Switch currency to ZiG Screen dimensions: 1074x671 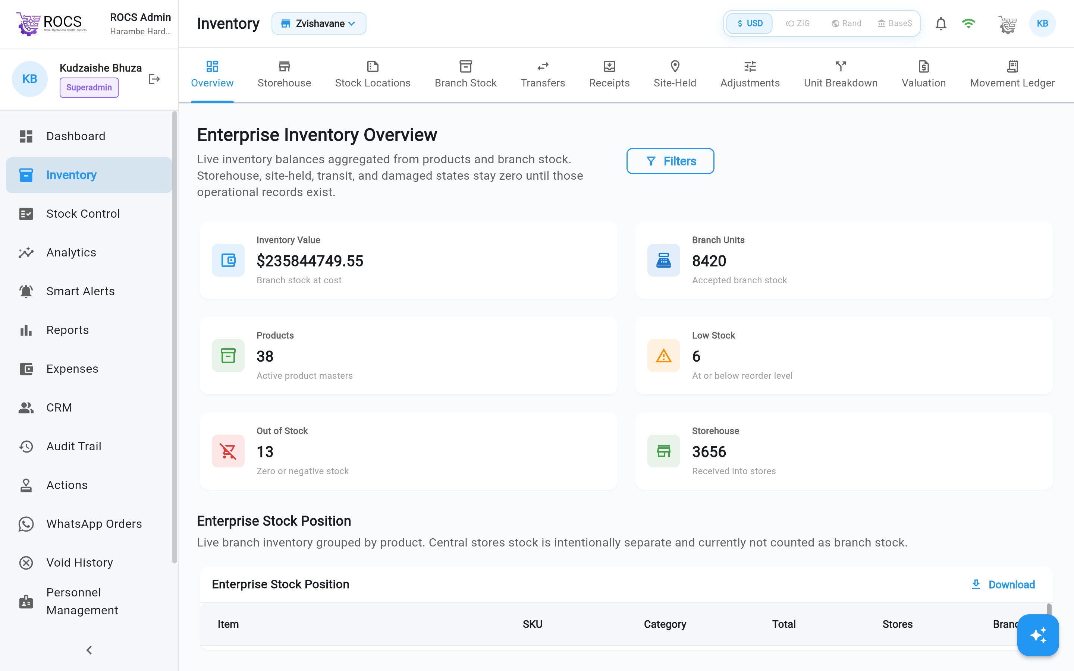[x=798, y=23]
